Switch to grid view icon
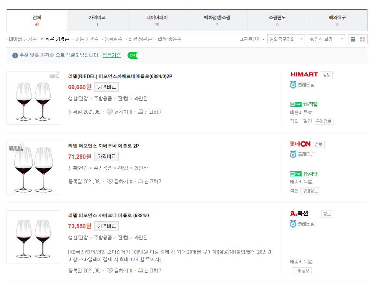This screenshot has height=287, width=373. click(x=363, y=39)
